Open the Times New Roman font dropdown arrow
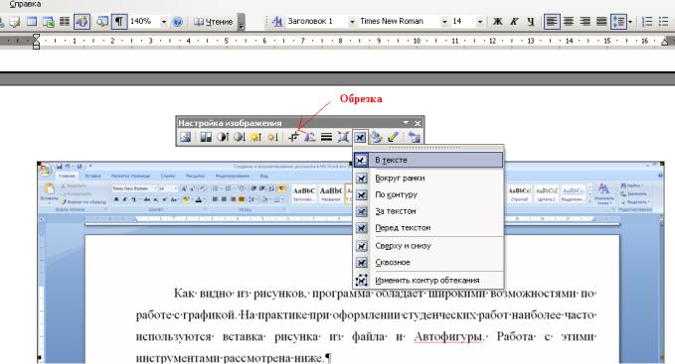The image size is (675, 364). click(444, 22)
